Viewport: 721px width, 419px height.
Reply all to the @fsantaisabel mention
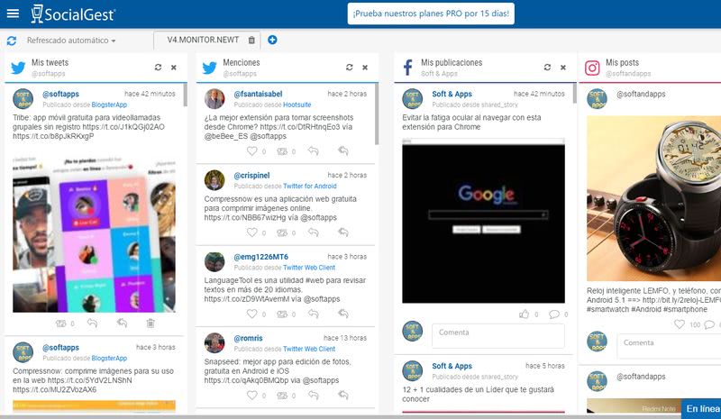point(343,150)
